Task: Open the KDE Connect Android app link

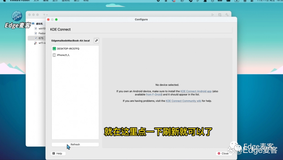Action: [x=196, y=91]
